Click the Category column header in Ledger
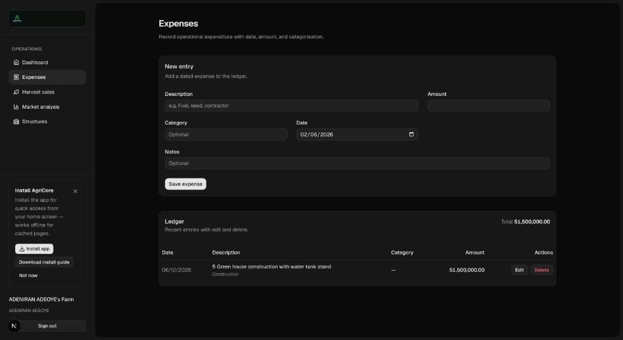 point(402,253)
